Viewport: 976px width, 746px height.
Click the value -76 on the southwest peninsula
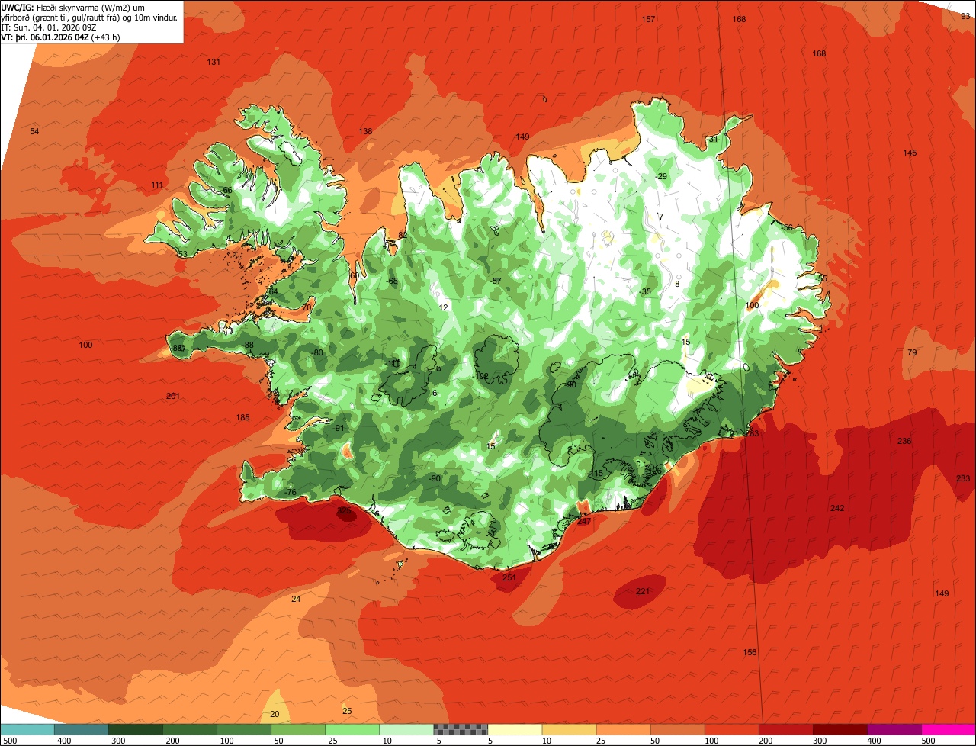click(290, 493)
